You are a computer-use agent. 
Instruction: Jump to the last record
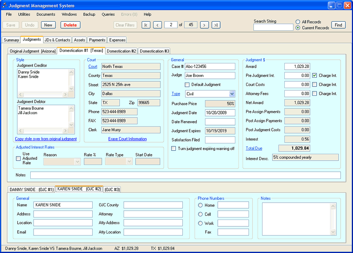[x=216, y=25]
